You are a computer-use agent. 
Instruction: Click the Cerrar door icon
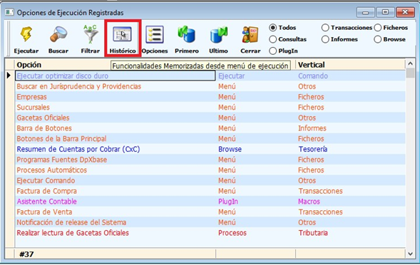(x=250, y=34)
